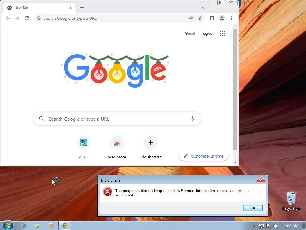Open the Google apps grid

[x=223, y=34]
